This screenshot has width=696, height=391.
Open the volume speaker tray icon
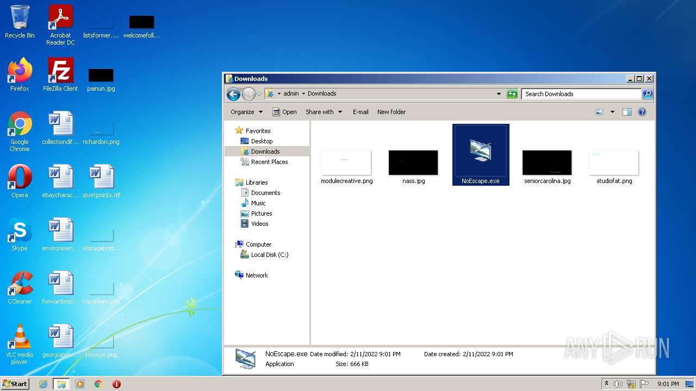click(x=618, y=384)
